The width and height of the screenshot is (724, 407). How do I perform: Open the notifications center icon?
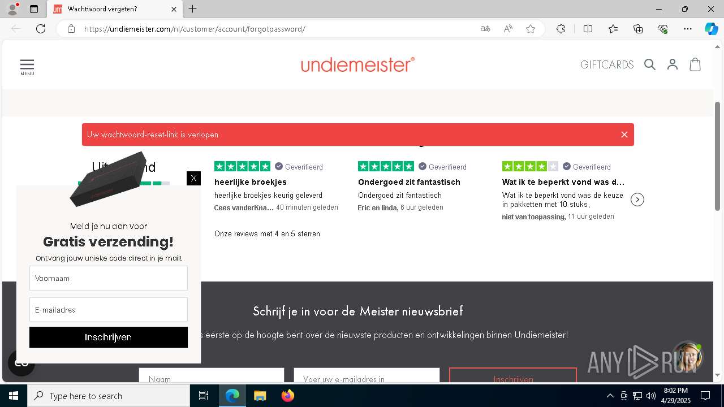[x=705, y=396]
